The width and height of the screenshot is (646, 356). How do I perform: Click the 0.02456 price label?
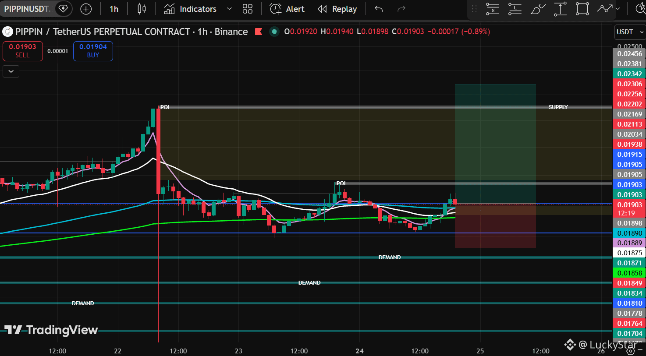629,54
